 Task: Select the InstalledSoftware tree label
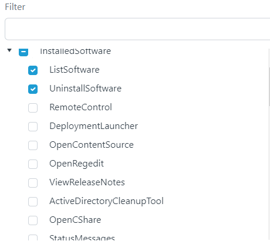click(75, 51)
